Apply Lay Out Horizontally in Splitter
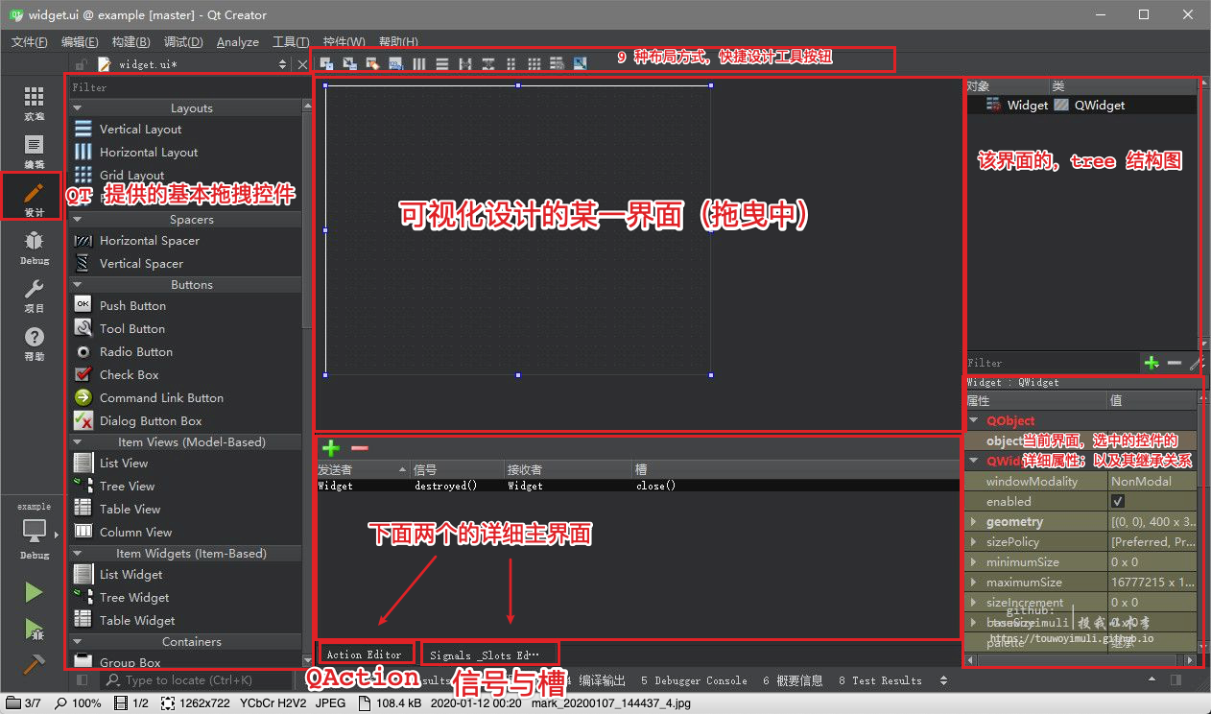 (x=465, y=63)
